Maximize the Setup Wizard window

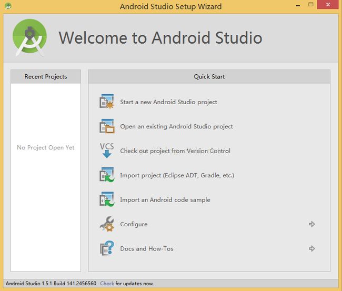(311, 5)
